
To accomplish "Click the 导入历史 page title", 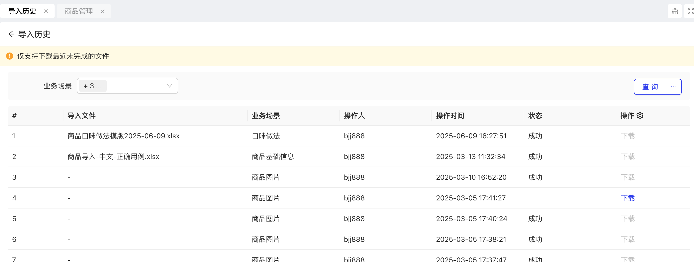I will 34,34.
